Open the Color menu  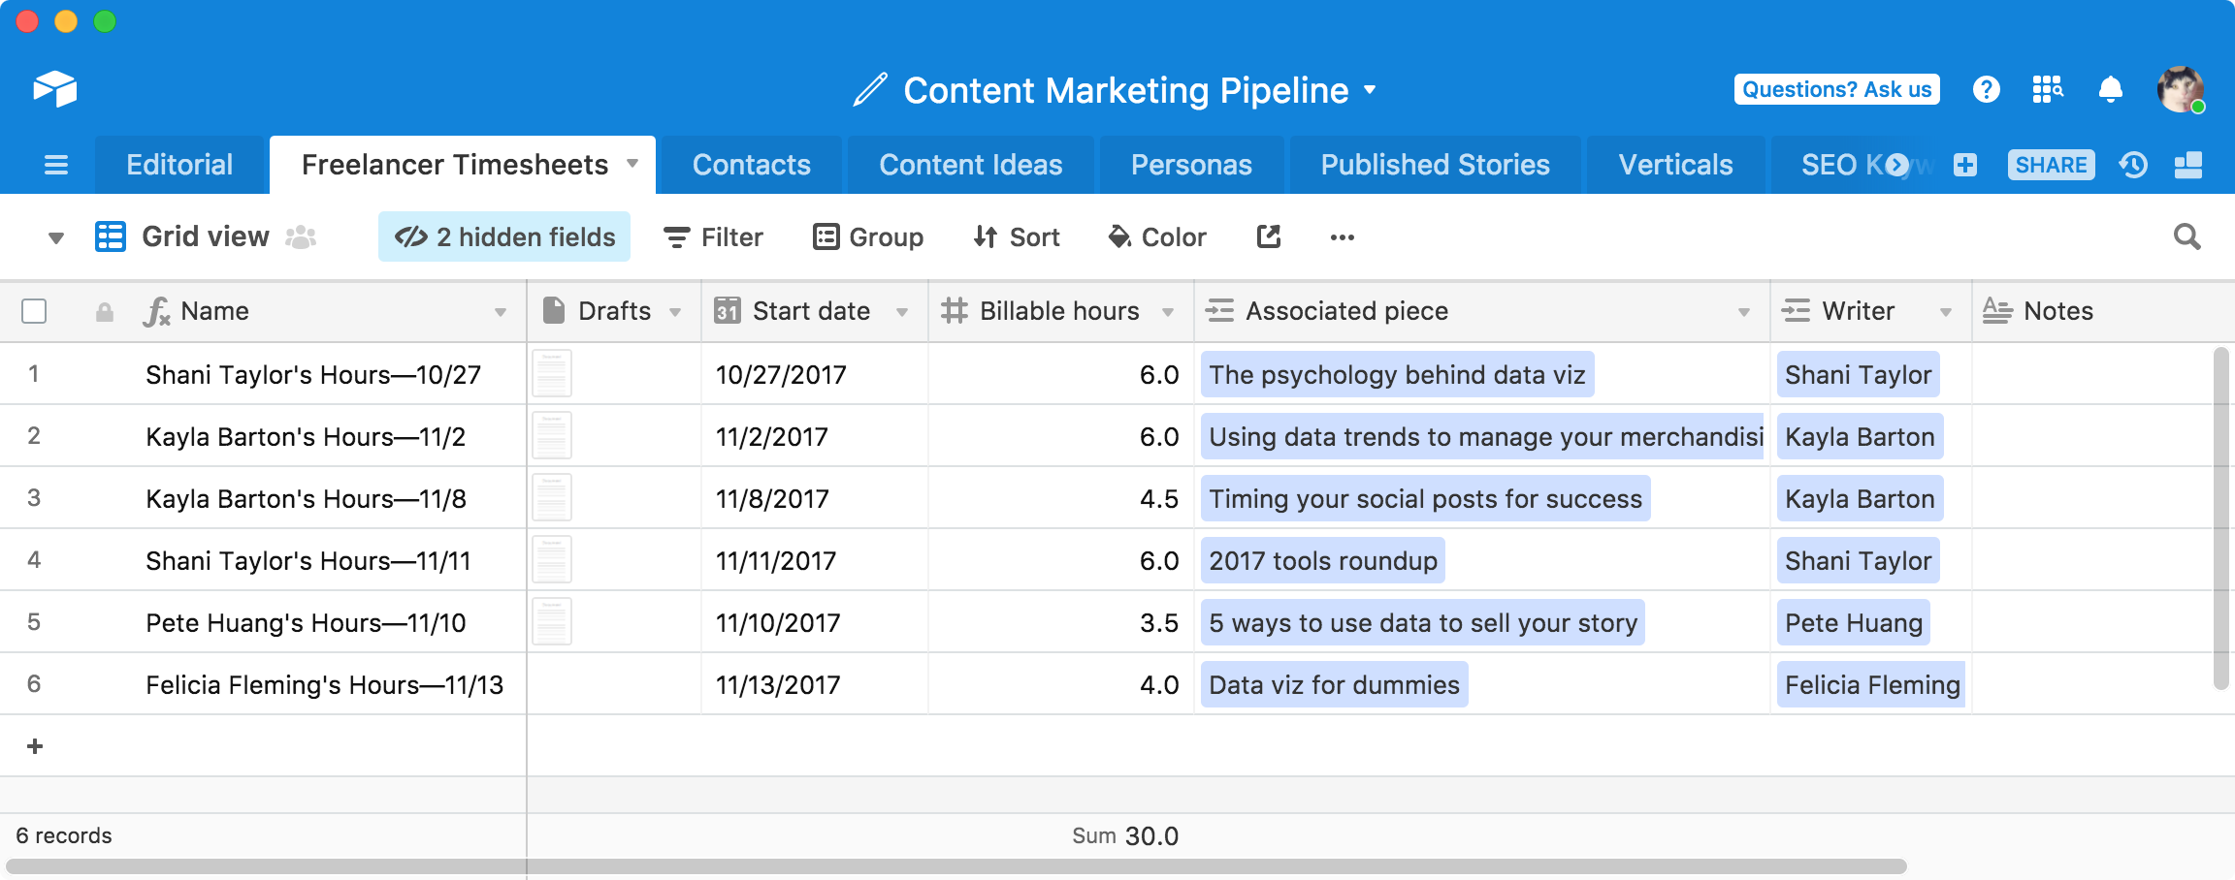point(1157,236)
